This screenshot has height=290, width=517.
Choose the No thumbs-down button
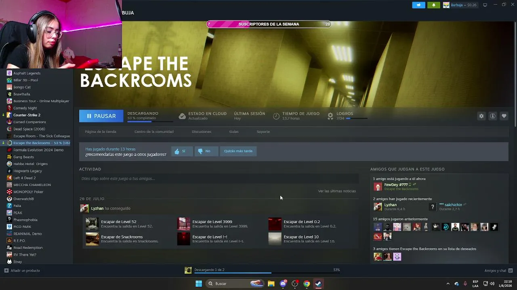206,151
